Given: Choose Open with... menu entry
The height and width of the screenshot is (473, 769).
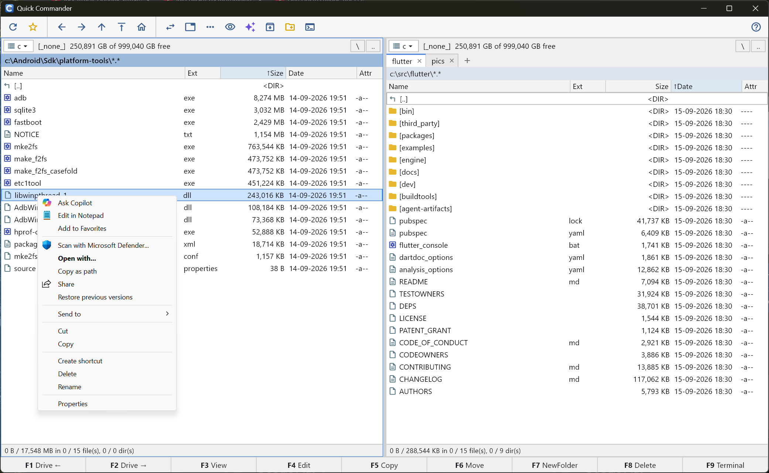Looking at the screenshot, I should 107,258.
